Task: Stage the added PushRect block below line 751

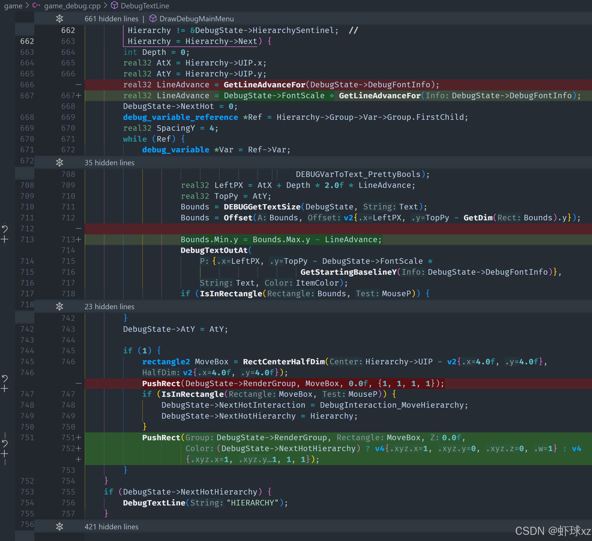Action: point(4,454)
